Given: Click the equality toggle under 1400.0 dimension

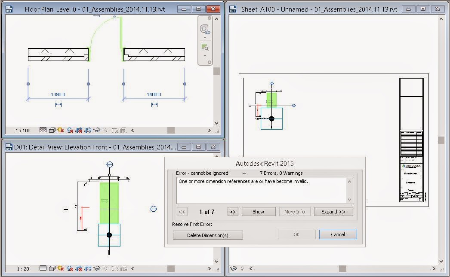Looking at the screenshot, I should click(x=154, y=105).
